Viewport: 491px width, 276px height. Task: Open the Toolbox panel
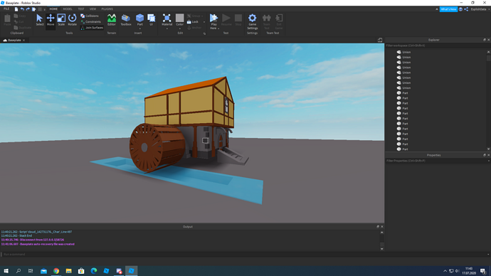pyautogui.click(x=126, y=20)
